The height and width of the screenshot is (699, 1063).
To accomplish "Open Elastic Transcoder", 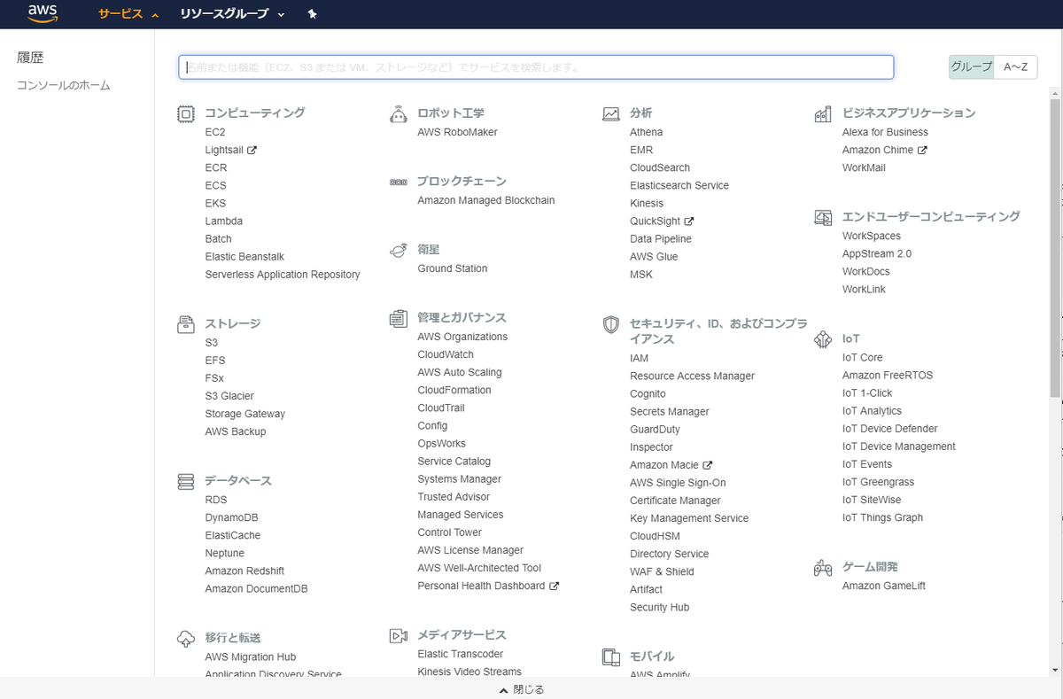I will pos(460,654).
